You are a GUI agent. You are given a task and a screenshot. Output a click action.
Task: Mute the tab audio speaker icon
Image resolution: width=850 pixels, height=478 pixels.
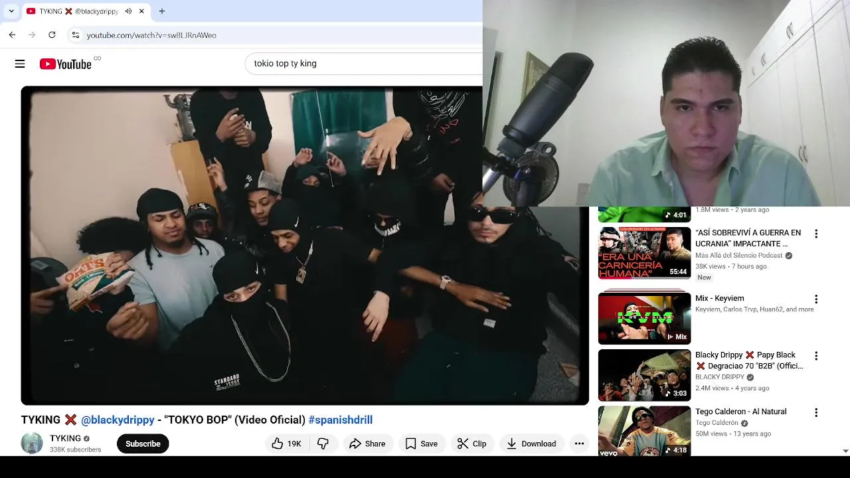128,11
